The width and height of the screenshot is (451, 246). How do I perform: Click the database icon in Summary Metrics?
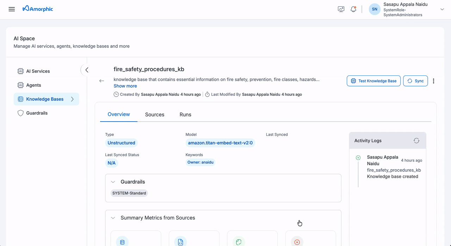click(x=122, y=242)
